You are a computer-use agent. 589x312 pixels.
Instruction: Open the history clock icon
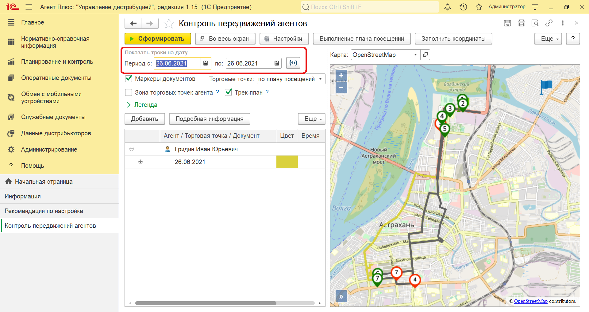463,7
